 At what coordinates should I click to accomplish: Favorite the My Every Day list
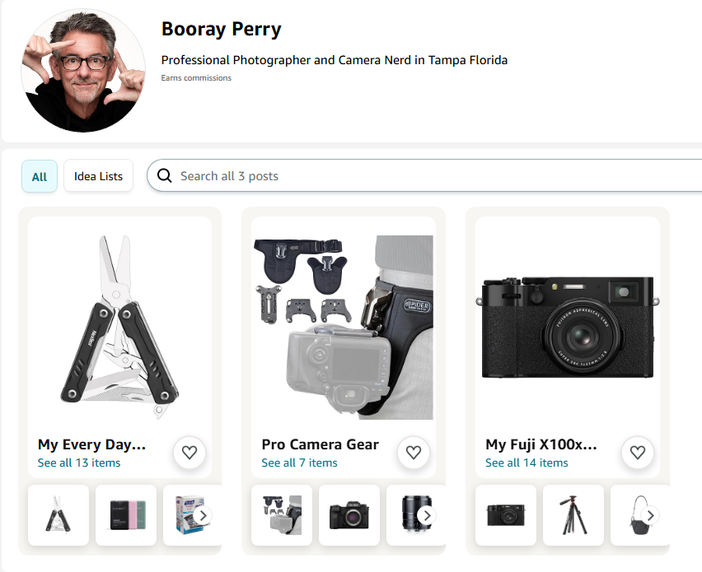(x=190, y=452)
